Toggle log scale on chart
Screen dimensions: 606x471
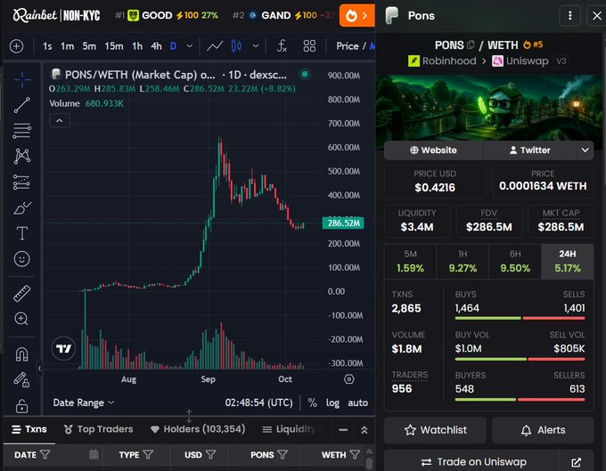[332, 403]
